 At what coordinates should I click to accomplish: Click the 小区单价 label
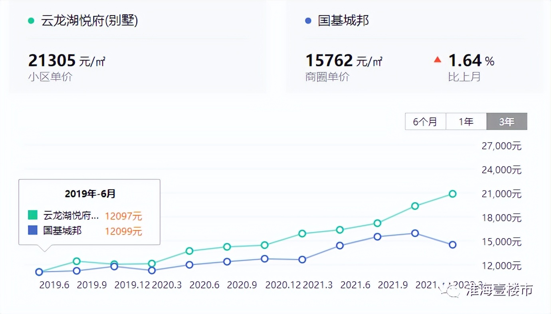click(x=50, y=77)
